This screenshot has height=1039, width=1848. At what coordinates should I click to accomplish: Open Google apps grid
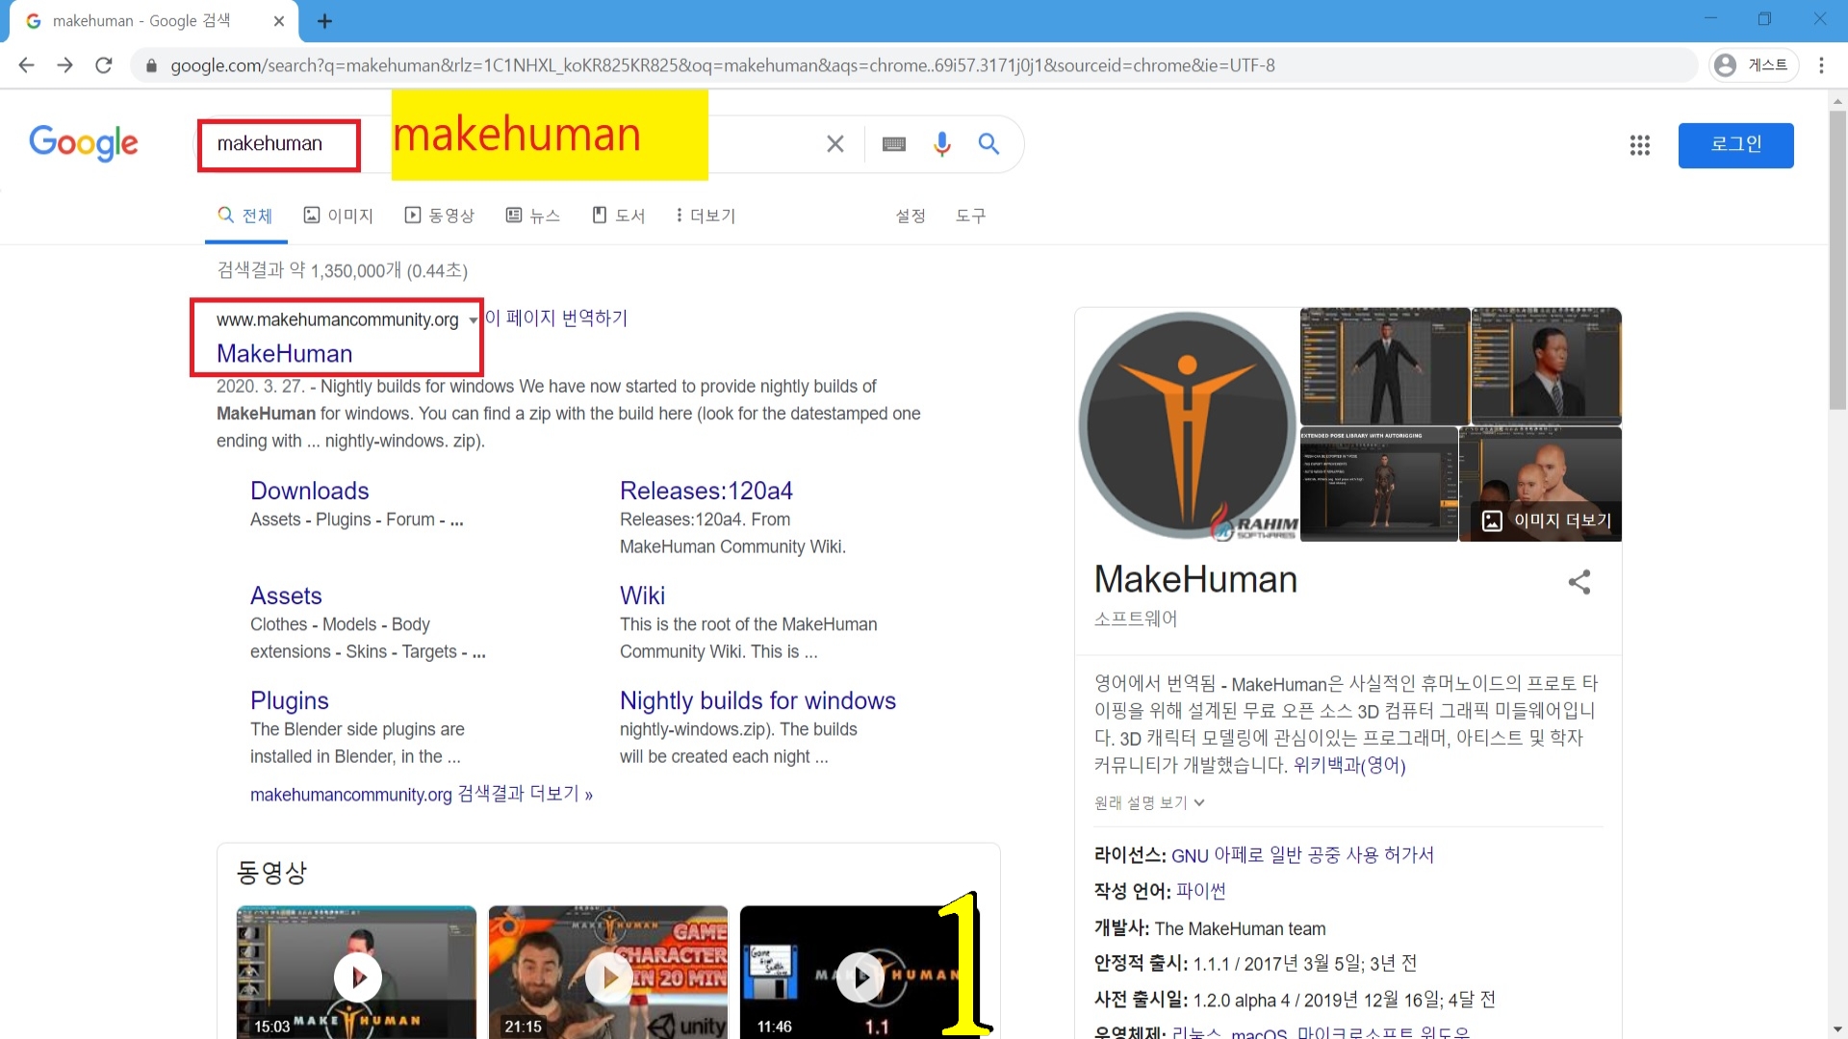[1640, 145]
